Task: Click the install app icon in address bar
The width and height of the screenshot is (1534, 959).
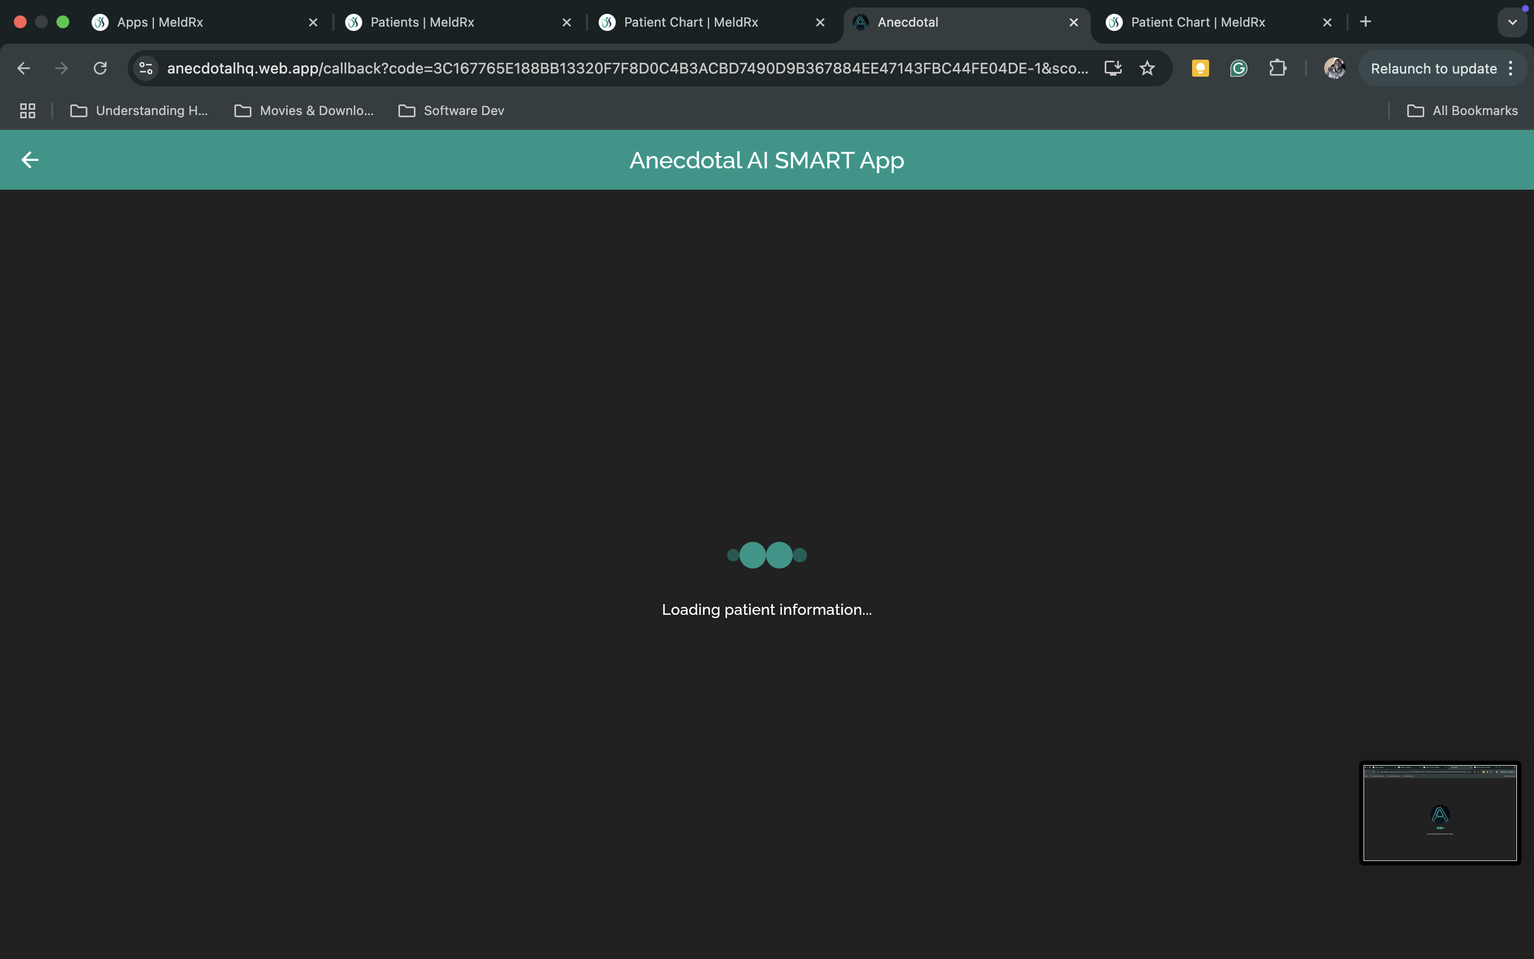Action: 1113,69
